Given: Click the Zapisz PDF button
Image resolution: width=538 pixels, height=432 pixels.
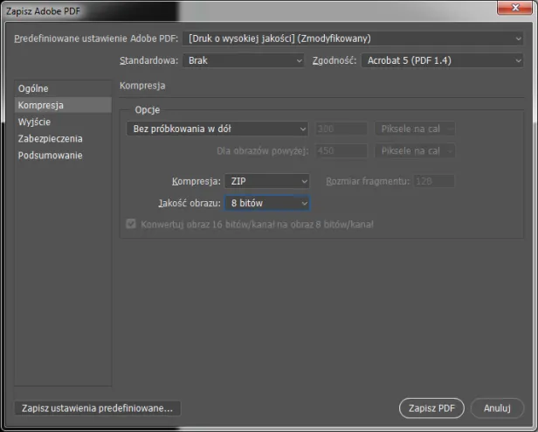Looking at the screenshot, I should 431,408.
